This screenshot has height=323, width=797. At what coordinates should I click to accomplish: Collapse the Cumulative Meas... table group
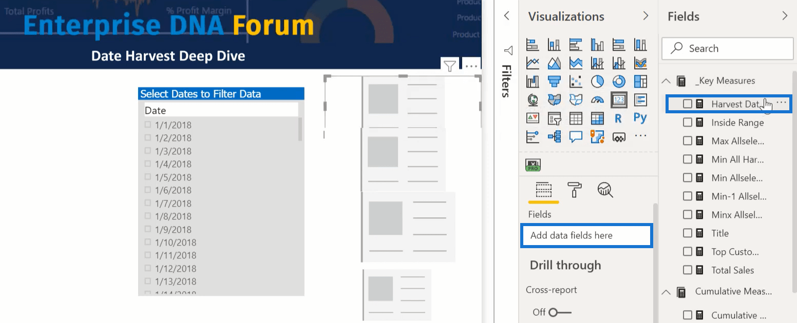[x=667, y=292]
